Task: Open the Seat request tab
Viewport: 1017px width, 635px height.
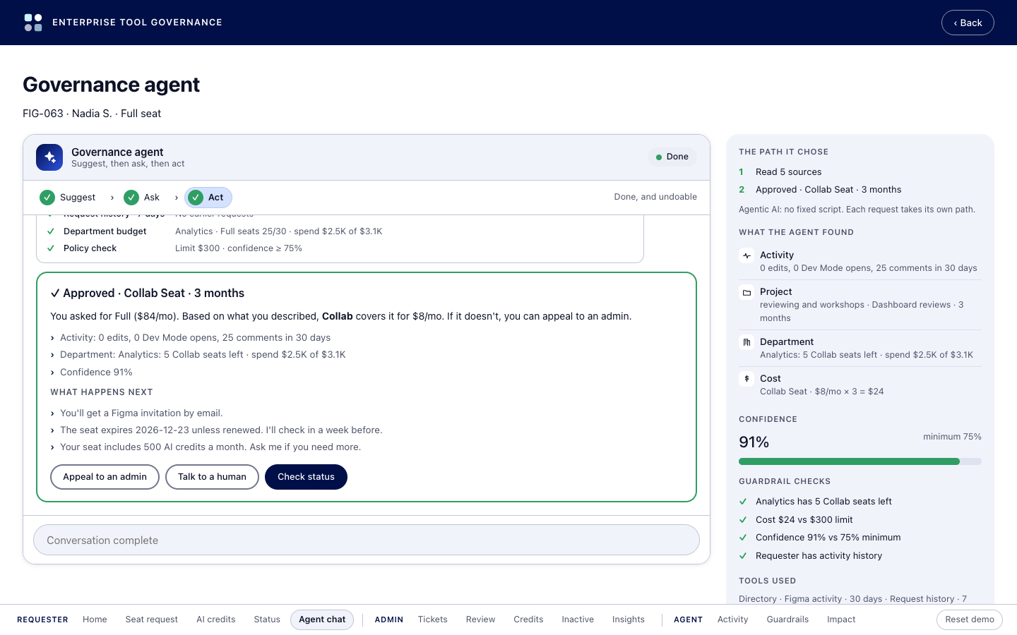Action: coord(152,619)
